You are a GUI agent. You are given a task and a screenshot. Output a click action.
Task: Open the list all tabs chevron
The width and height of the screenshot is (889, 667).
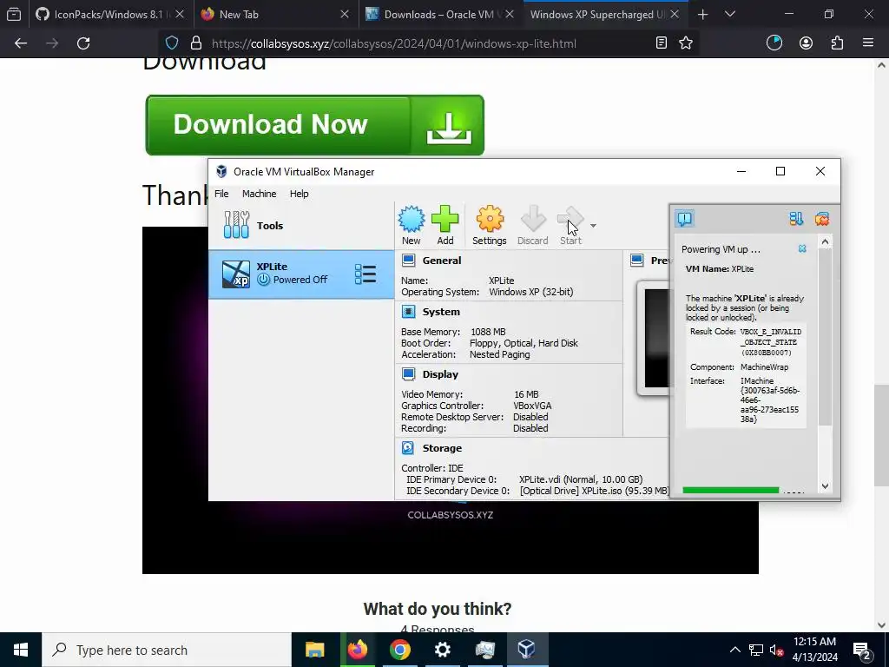(730, 14)
